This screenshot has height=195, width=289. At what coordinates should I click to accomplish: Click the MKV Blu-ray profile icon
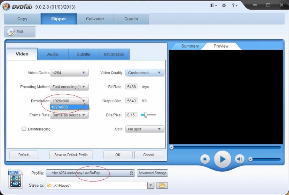(16, 179)
